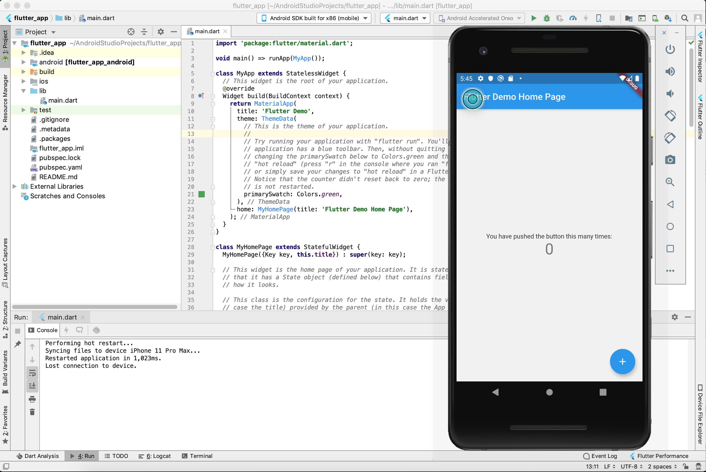Tap the floating plus button in app
This screenshot has height=472, width=706.
pyautogui.click(x=622, y=362)
